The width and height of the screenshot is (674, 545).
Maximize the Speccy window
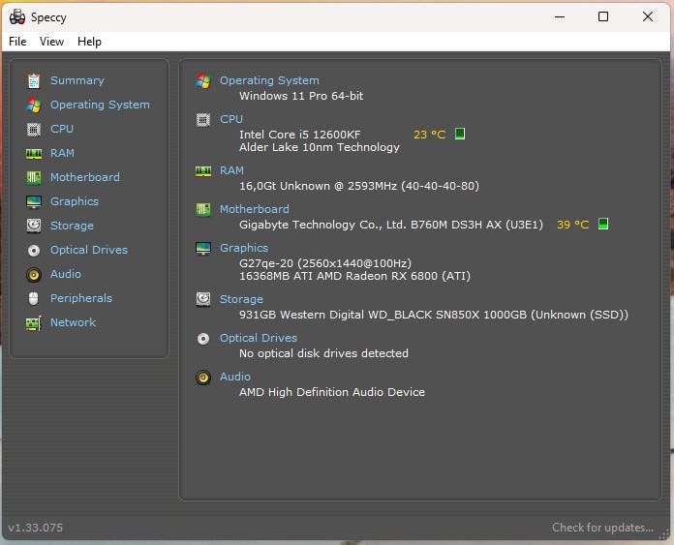coord(603,16)
